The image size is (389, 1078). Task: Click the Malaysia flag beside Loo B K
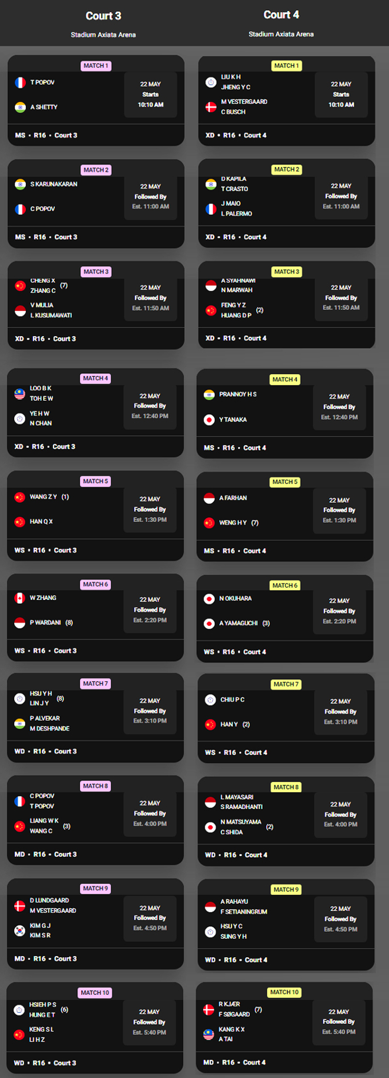[19, 393]
